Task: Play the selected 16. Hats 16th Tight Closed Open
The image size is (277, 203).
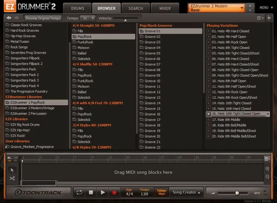Action: 209,114
